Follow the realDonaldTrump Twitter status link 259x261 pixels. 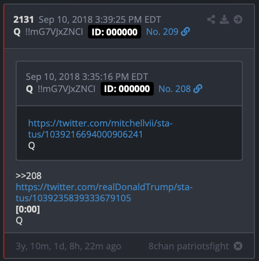(104, 192)
